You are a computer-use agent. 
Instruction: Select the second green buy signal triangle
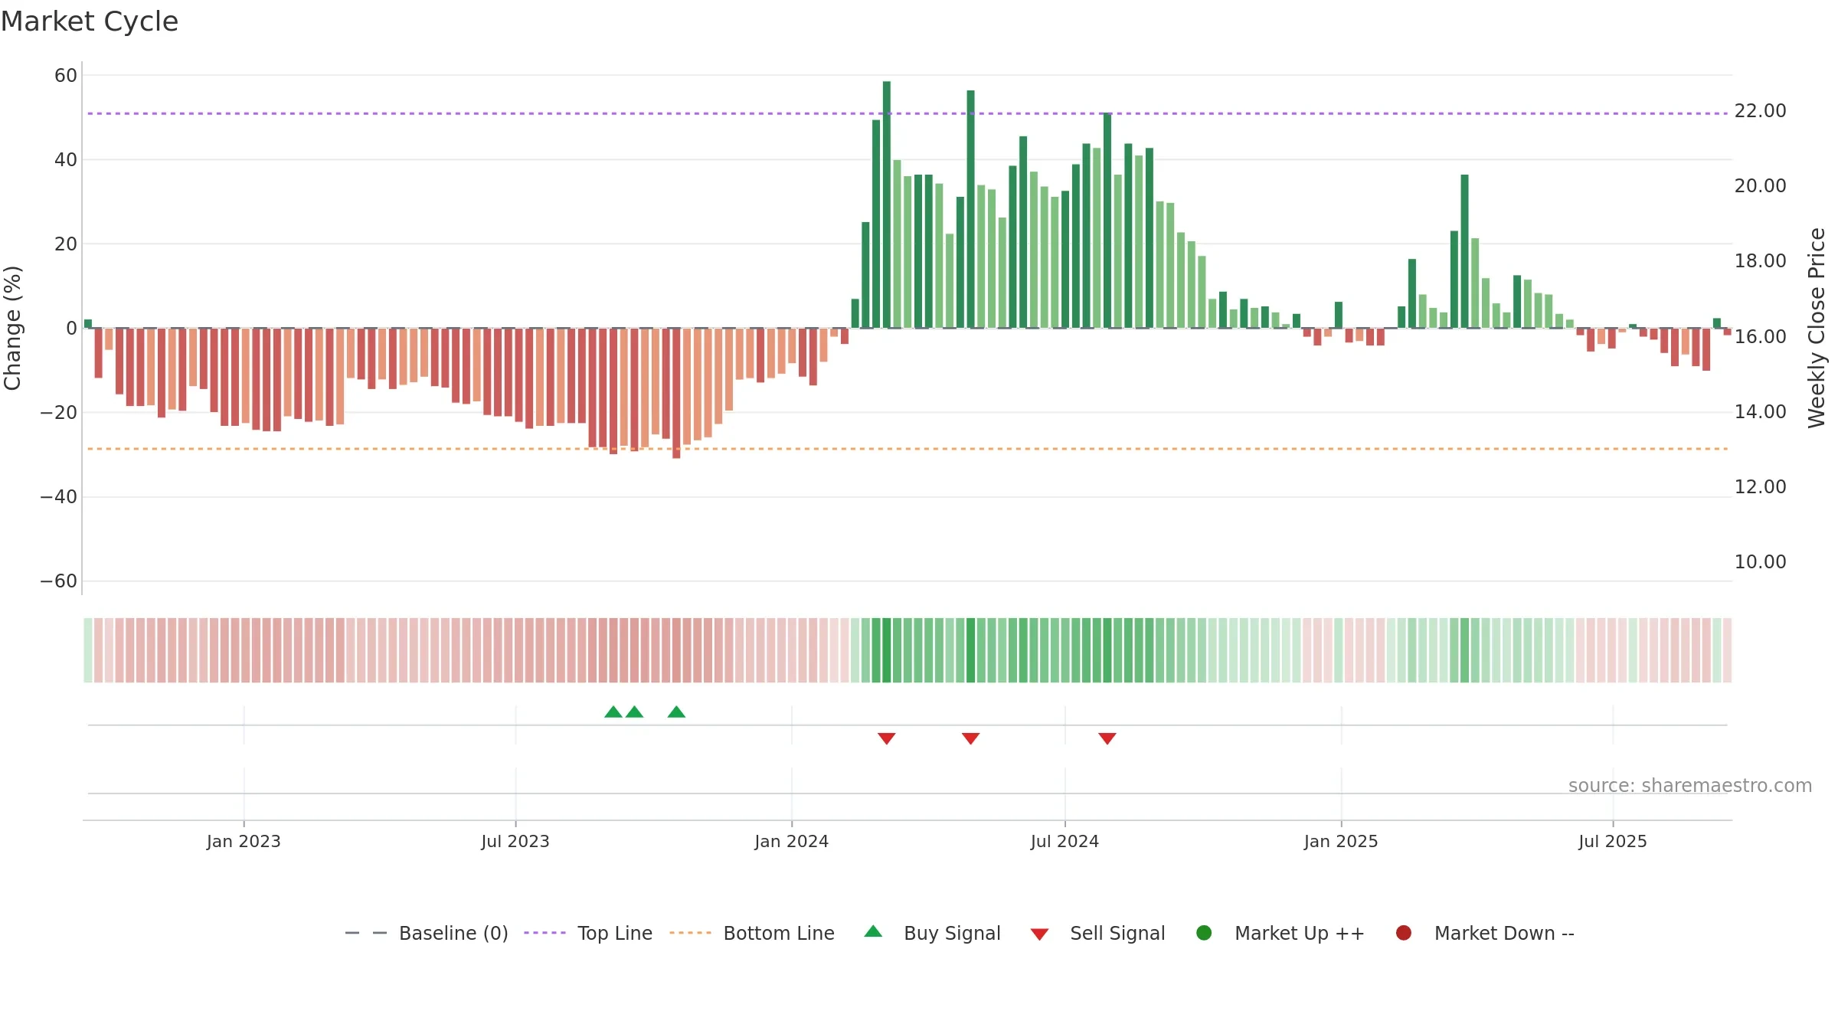click(x=634, y=712)
